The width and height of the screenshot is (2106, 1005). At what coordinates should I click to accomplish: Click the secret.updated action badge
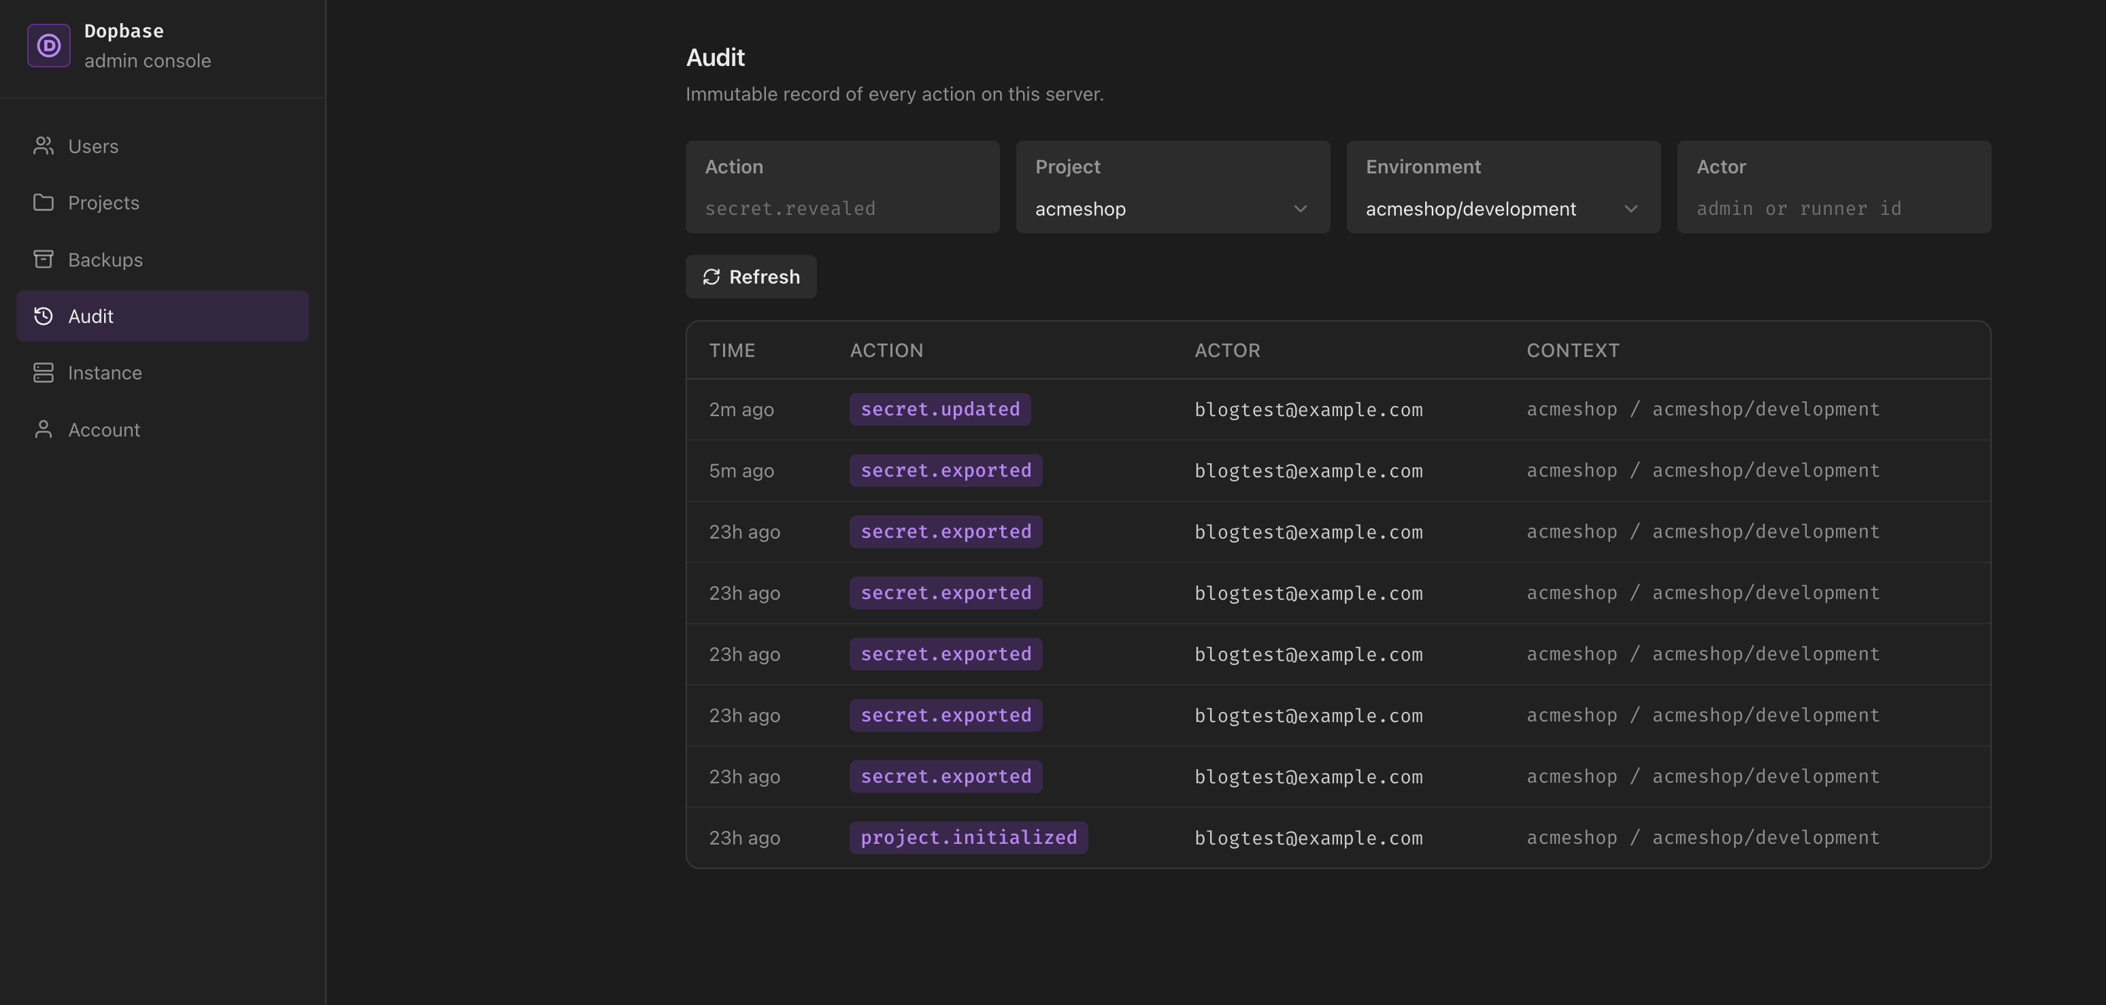(x=940, y=409)
